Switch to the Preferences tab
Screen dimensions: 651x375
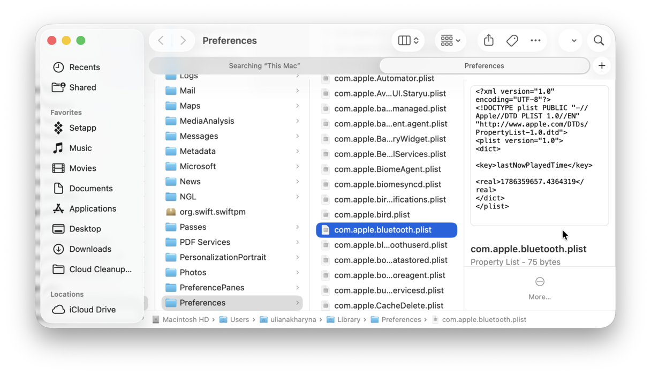484,65
